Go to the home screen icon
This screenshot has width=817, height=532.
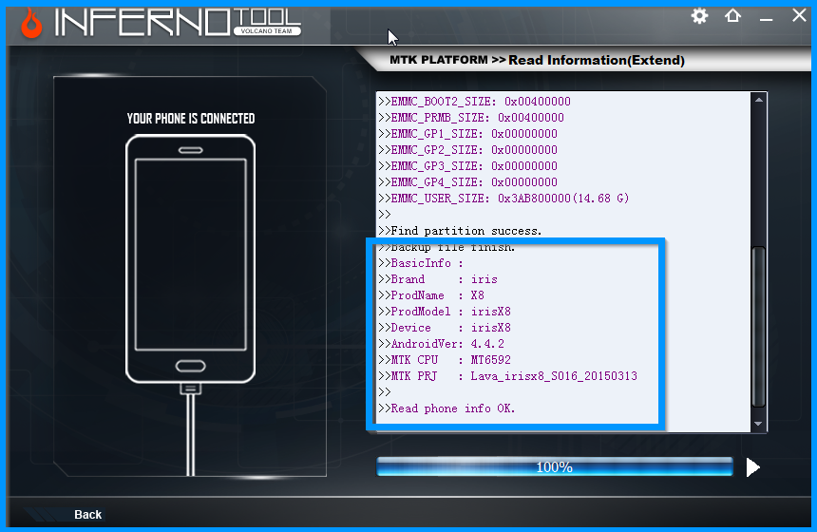point(732,15)
